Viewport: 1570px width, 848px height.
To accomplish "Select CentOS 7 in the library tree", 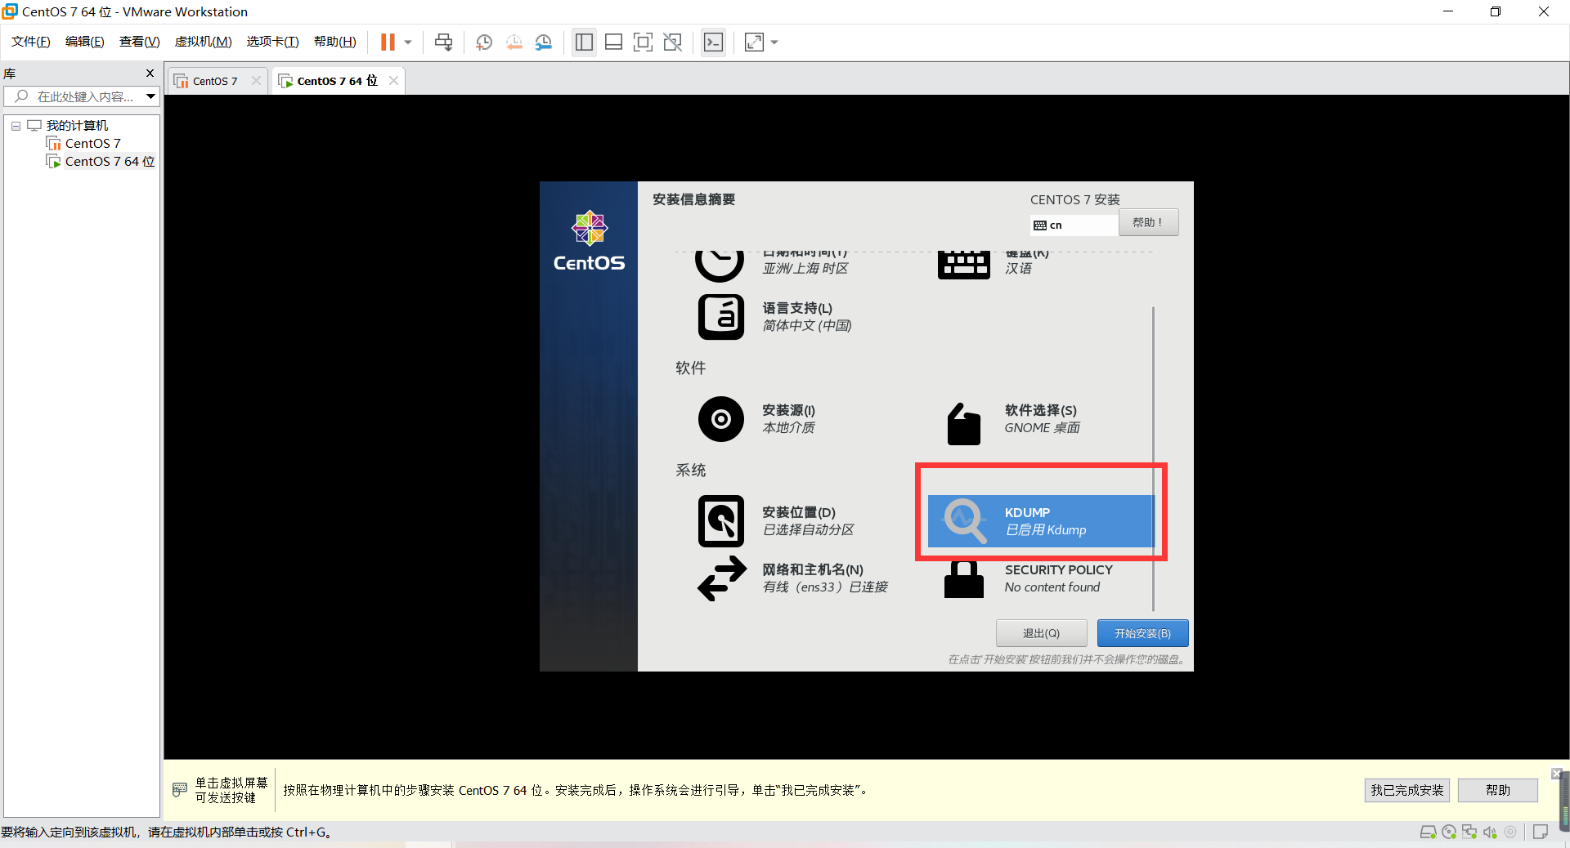I will tap(92, 144).
